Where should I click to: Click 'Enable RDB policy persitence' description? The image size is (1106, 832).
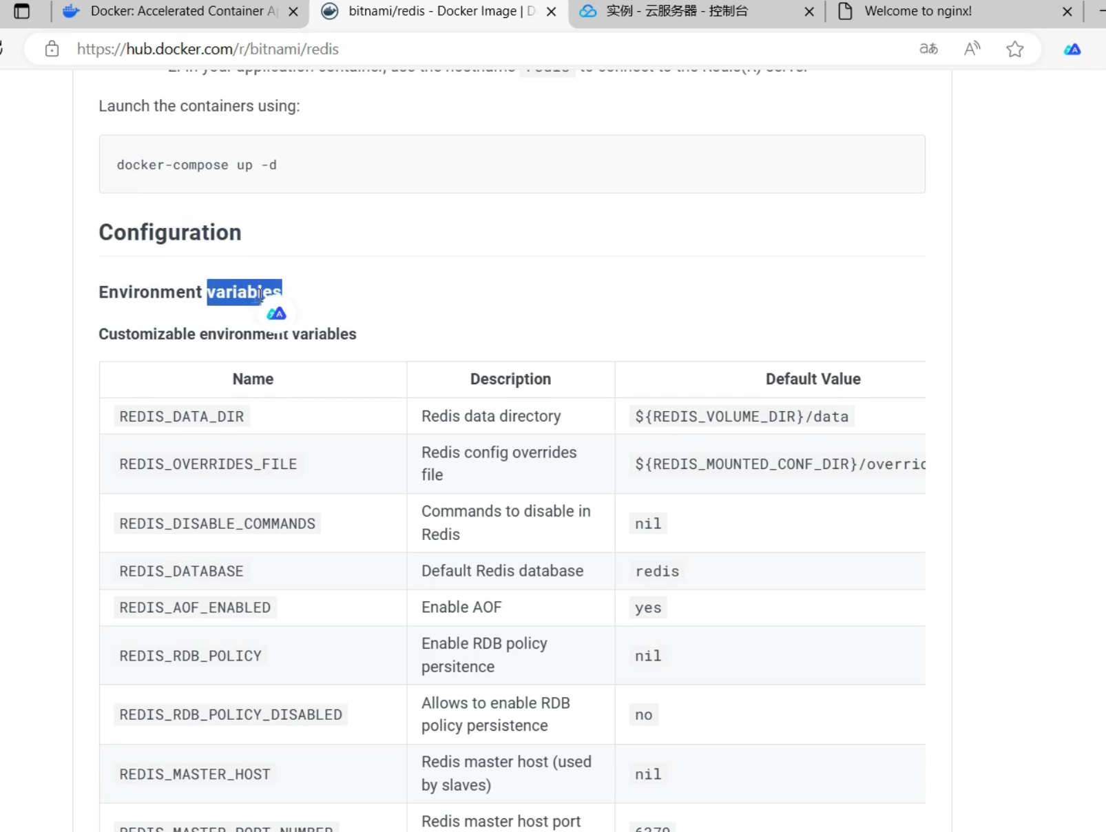coord(484,655)
